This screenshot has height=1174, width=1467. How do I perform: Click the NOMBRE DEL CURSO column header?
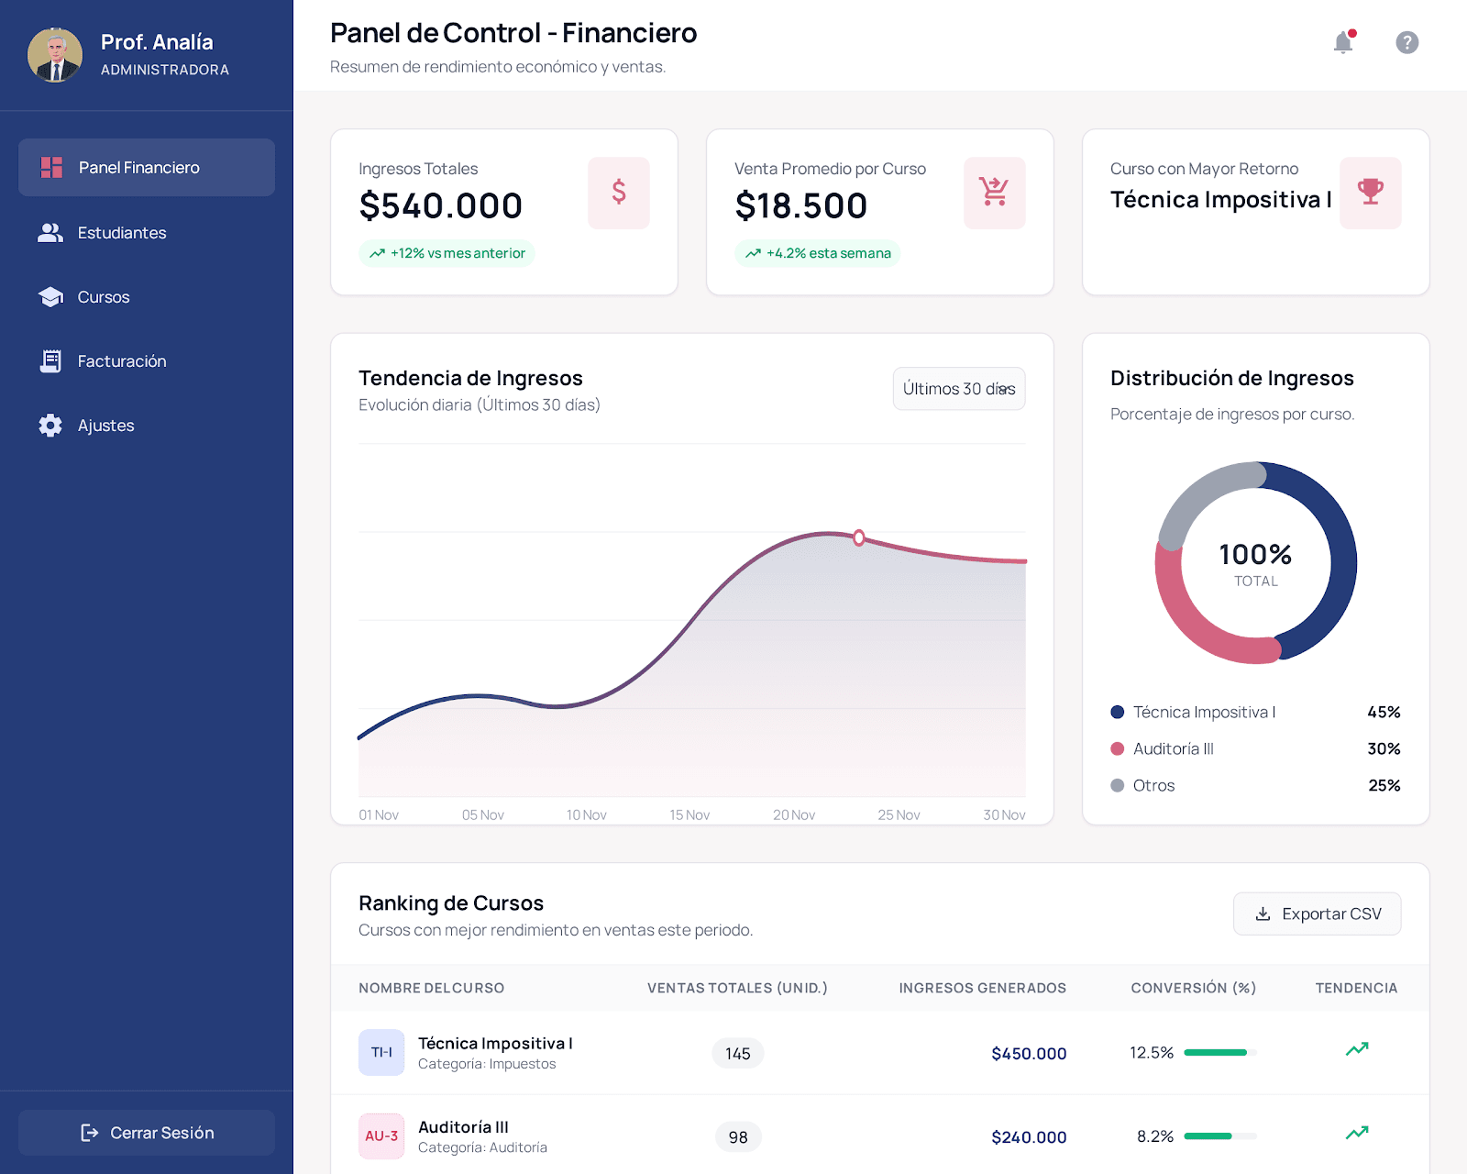[431, 988]
